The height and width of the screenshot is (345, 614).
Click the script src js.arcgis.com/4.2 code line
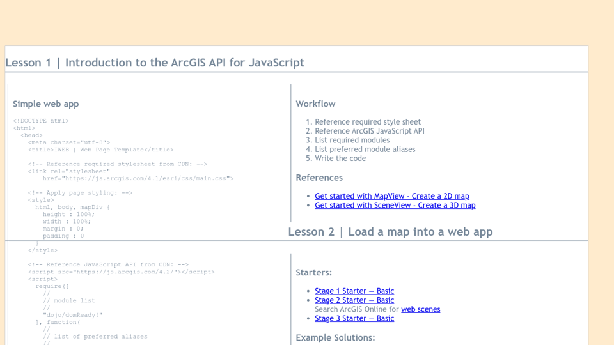point(122,272)
